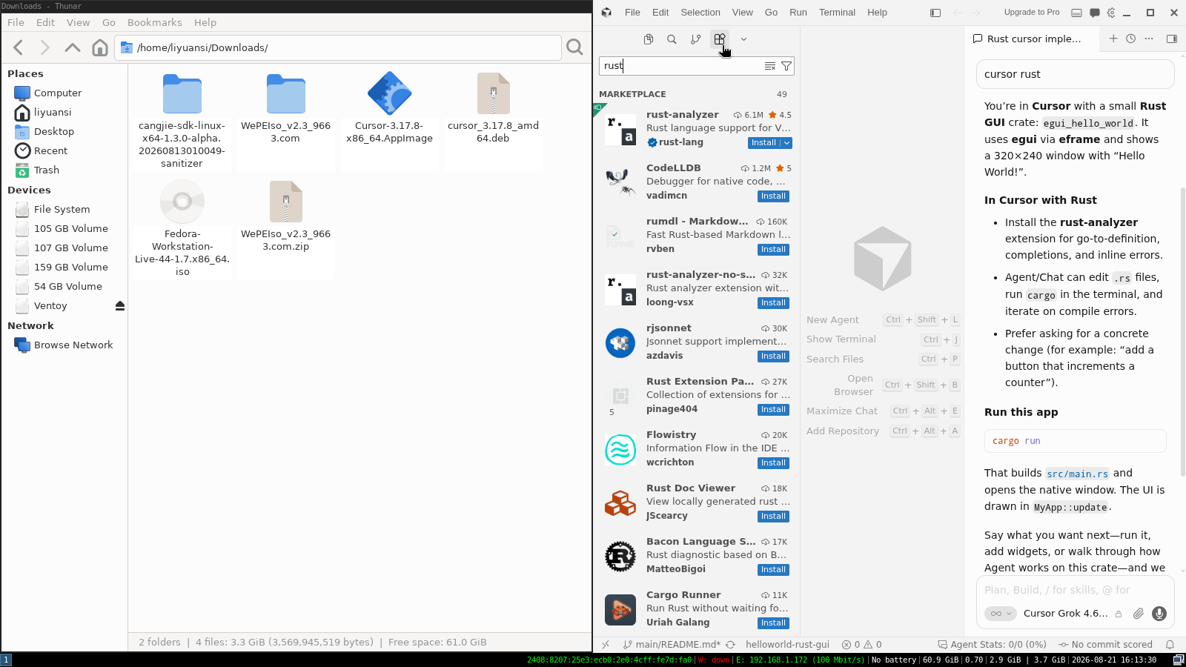This screenshot has width=1186, height=667.
Task: Click the system tray display icon
Action: pos(1179,660)
